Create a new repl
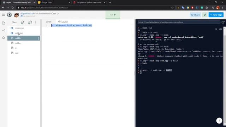 [x=216, y=15]
